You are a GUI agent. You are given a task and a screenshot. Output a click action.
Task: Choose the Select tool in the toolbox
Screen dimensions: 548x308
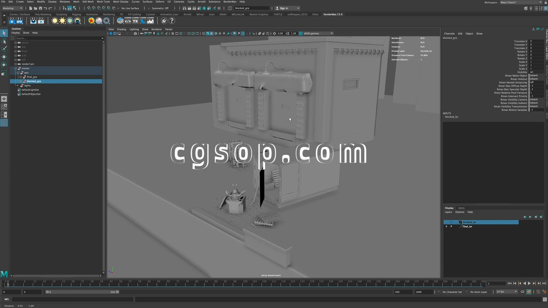[4, 33]
